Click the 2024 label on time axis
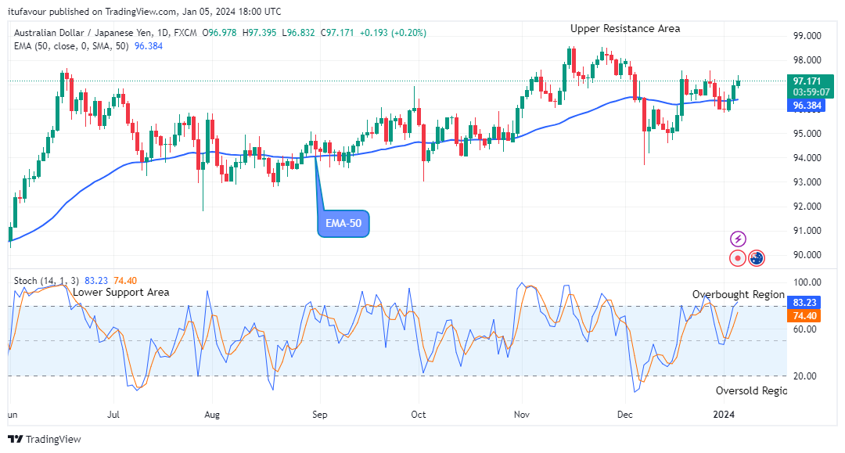 (x=725, y=415)
